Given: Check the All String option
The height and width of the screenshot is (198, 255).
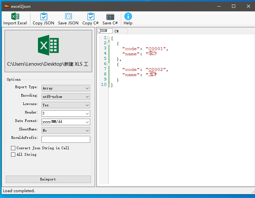Looking at the screenshot, I should click(x=13, y=154).
